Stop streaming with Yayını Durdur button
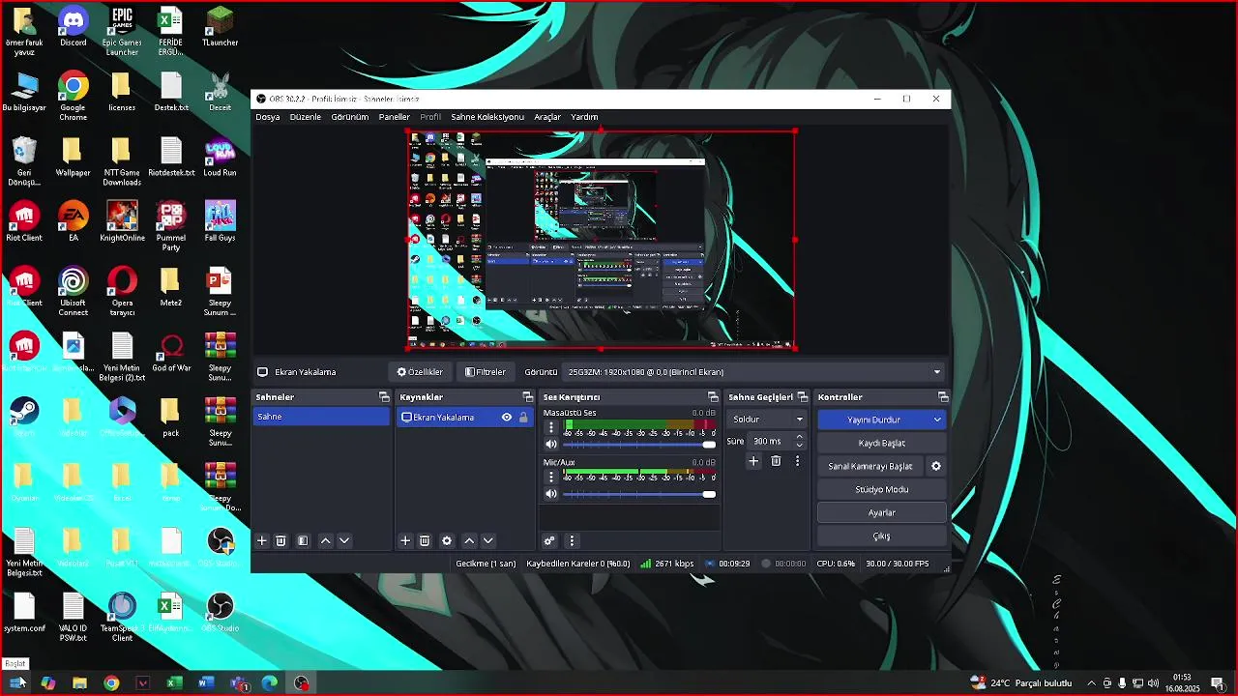 click(873, 420)
